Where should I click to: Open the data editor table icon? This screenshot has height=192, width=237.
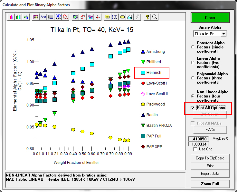36,17
